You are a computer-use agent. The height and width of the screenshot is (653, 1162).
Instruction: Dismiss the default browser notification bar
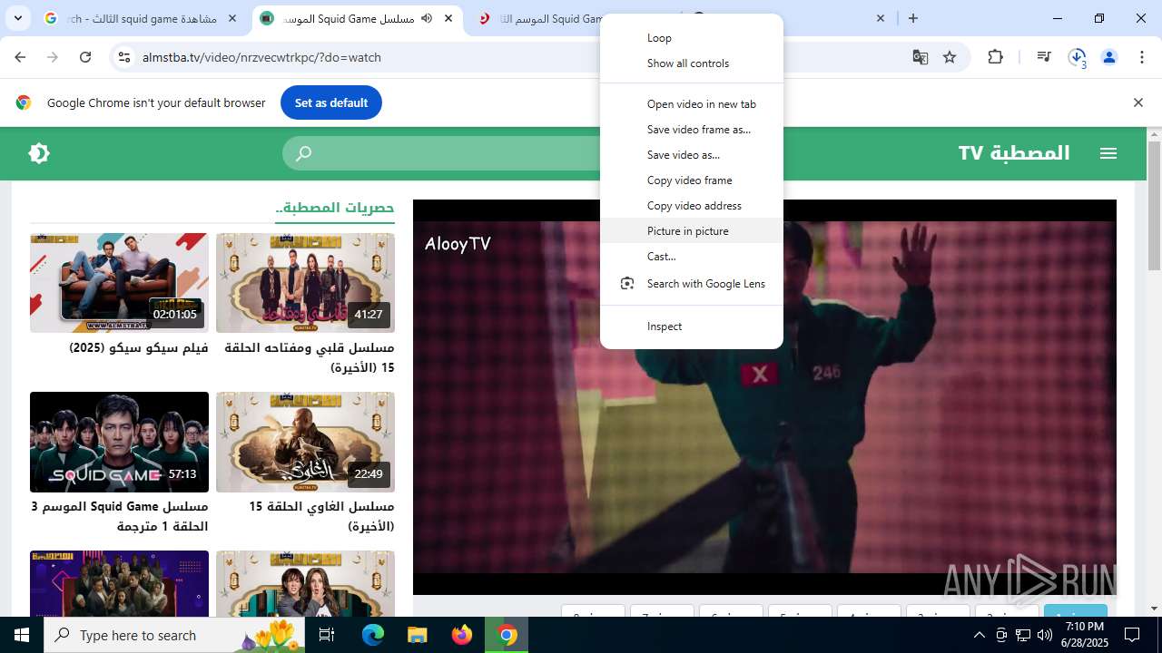click(1137, 102)
